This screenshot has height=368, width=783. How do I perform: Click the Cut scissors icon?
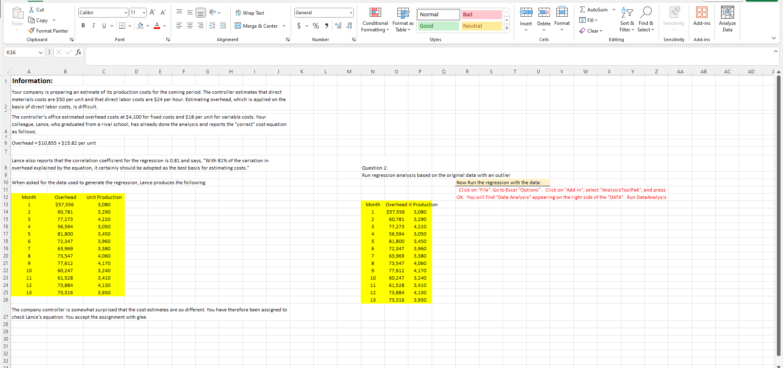click(x=31, y=9)
